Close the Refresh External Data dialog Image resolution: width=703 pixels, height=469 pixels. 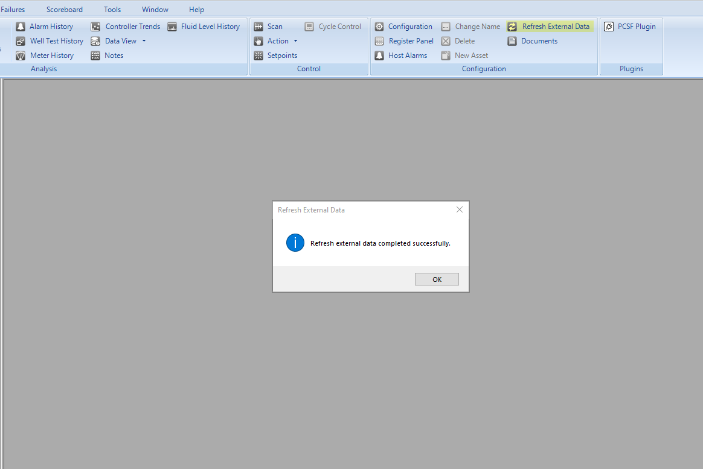(460, 209)
